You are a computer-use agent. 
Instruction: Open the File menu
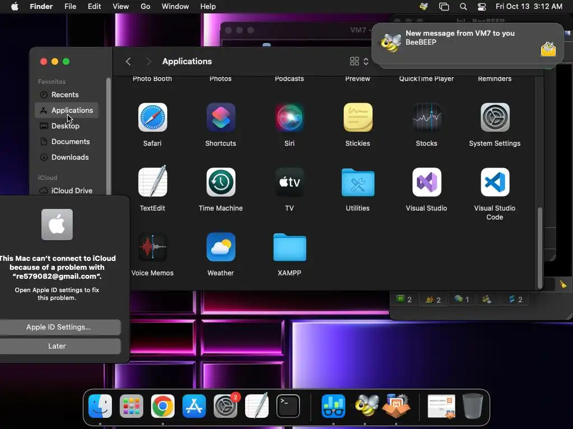coord(70,7)
